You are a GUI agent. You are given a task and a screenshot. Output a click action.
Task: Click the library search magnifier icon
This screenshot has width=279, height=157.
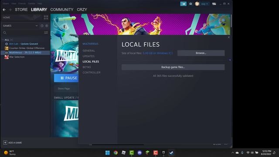5,33
